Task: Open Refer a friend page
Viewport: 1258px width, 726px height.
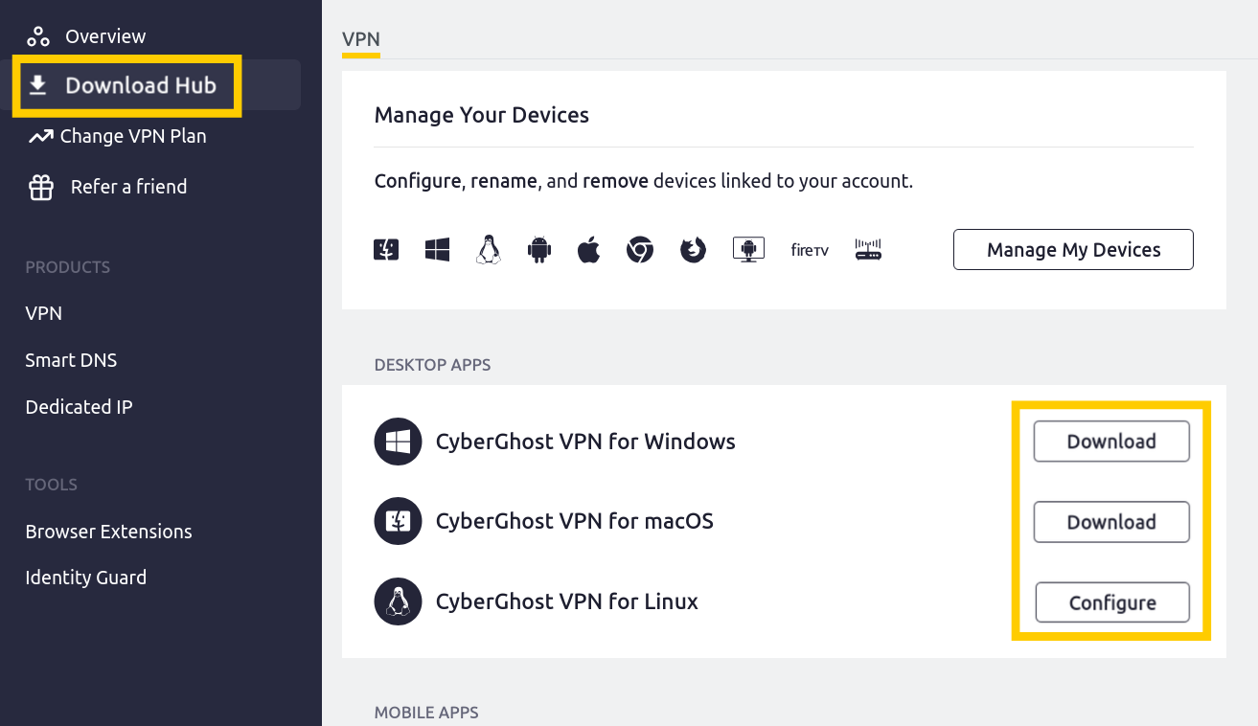Action: coord(128,187)
